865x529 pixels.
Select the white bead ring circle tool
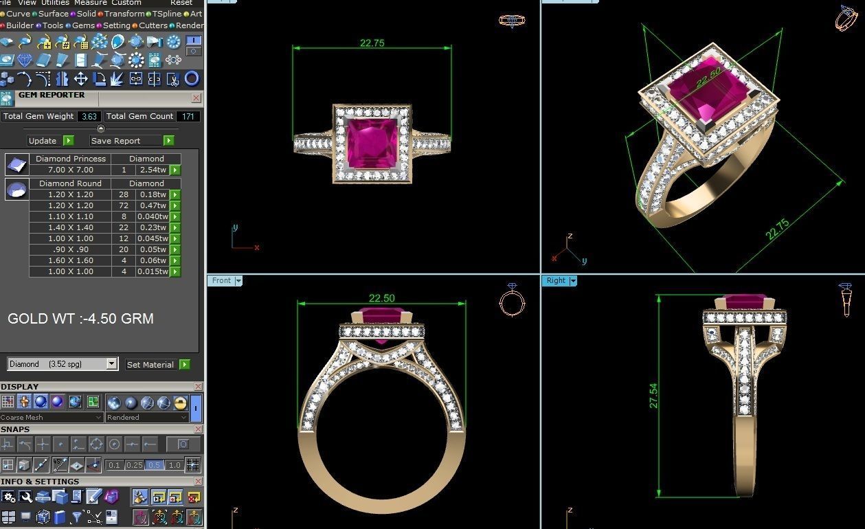pyautogui.click(x=136, y=60)
